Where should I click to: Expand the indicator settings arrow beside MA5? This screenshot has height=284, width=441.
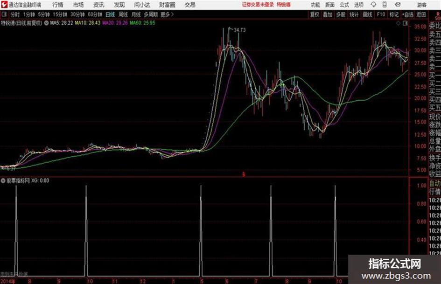pos(46,23)
